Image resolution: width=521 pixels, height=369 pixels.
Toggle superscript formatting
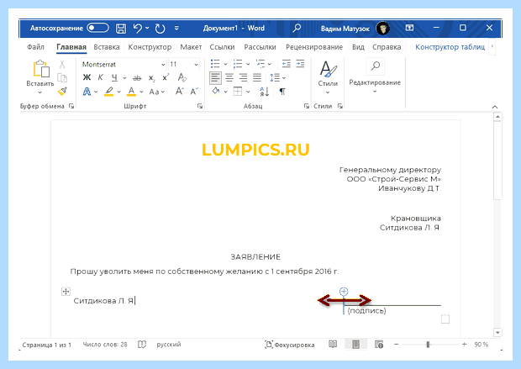166,77
